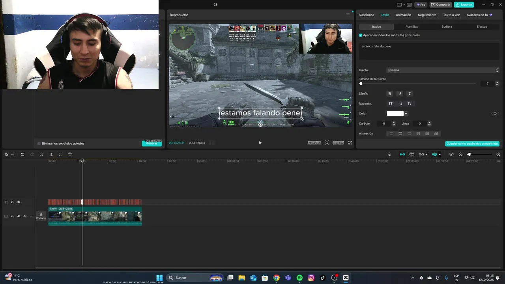Click the Windows Start button
The height and width of the screenshot is (284, 505).
tap(159, 278)
